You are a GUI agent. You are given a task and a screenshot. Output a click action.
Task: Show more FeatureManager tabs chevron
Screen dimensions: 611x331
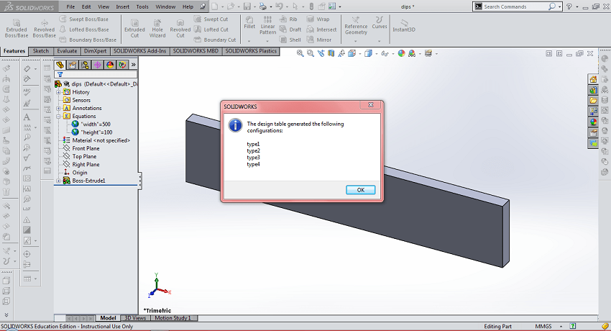click(x=133, y=65)
